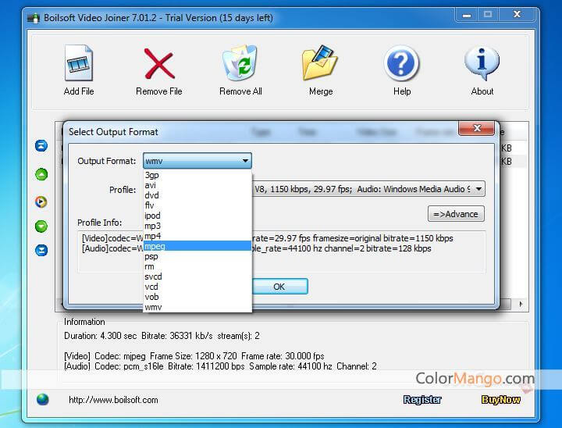Collapse the Output Format combo box arrow
This screenshot has height=428, width=562.
[x=245, y=162]
